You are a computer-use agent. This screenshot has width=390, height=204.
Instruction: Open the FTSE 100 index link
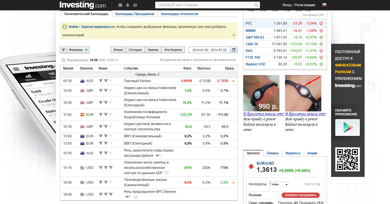(253, 57)
